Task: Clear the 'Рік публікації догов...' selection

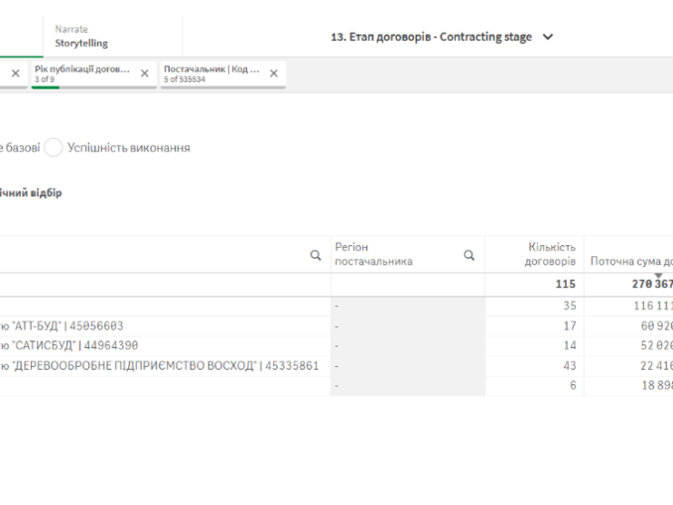Action: click(x=145, y=73)
